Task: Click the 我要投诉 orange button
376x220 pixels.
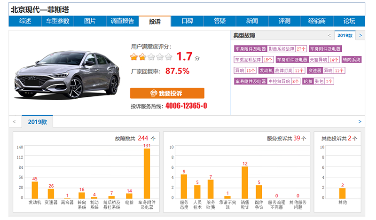Action: (167, 93)
